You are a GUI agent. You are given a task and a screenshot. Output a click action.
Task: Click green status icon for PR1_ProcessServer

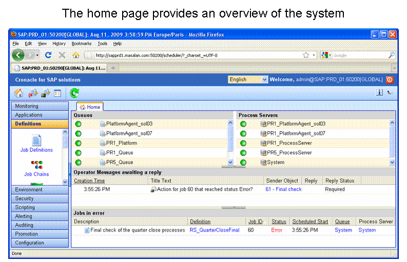point(243,143)
